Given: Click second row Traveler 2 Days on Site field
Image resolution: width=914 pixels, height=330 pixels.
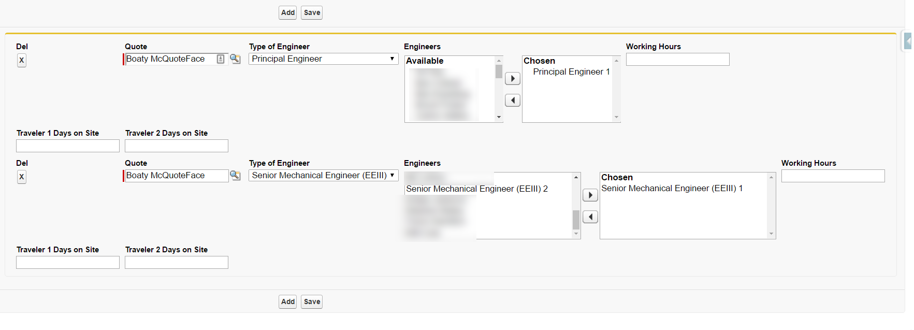Looking at the screenshot, I should (176, 263).
